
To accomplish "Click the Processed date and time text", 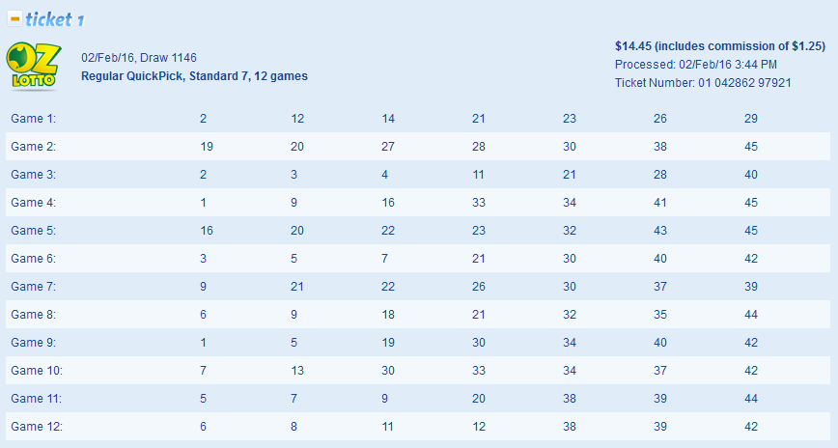I will (x=695, y=65).
